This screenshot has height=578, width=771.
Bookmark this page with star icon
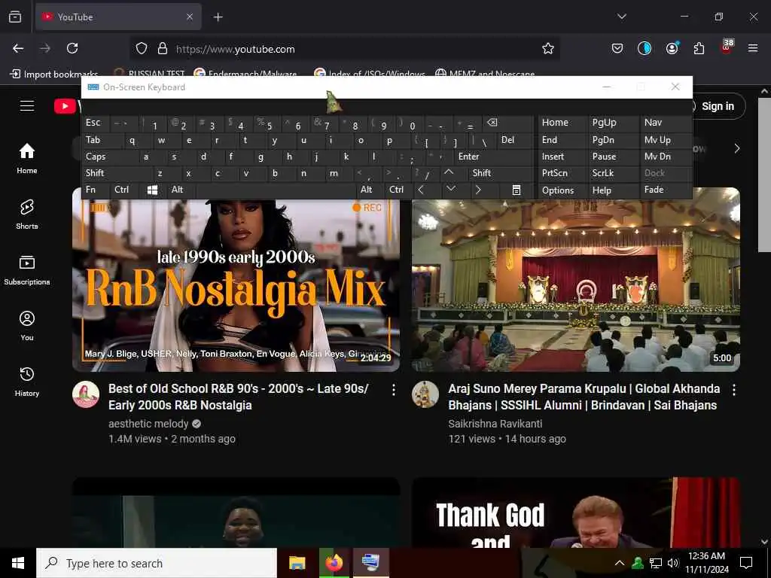click(548, 49)
